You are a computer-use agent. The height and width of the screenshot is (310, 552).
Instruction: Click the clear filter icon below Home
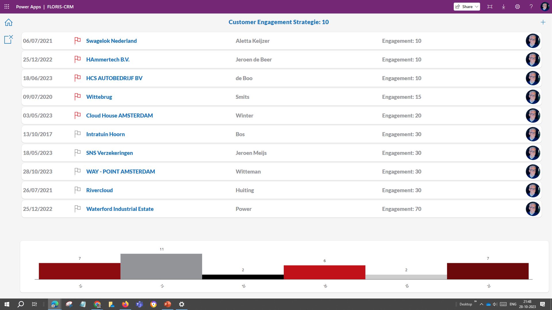[9, 39]
